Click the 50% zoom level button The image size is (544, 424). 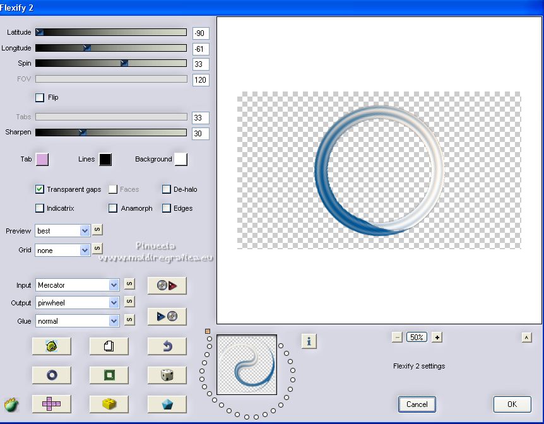pyautogui.click(x=417, y=338)
